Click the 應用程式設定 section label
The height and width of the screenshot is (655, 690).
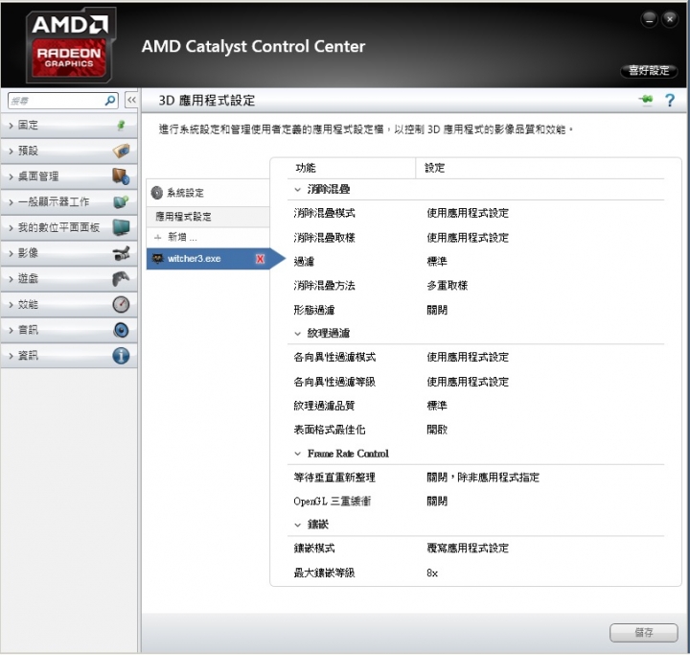click(x=183, y=217)
